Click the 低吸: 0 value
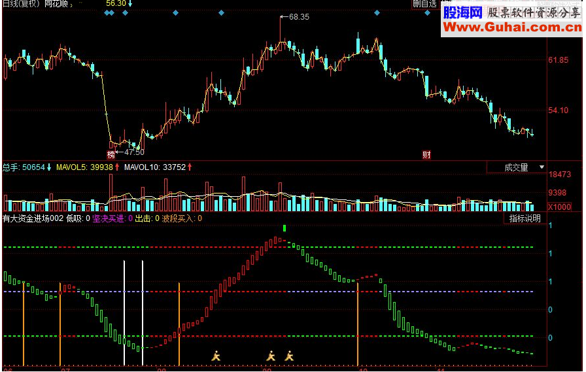The width and height of the screenshot is (586, 372). (78, 218)
